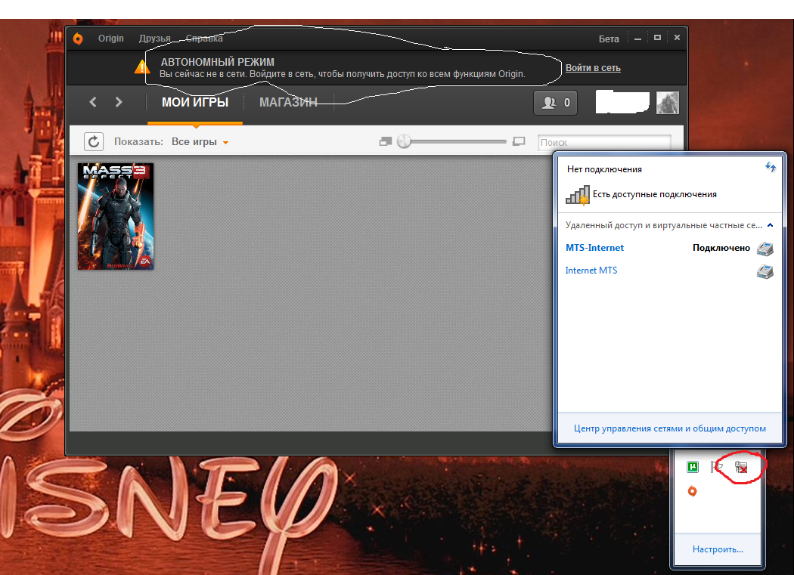Refresh the games list
794x575 pixels.
pyautogui.click(x=94, y=142)
